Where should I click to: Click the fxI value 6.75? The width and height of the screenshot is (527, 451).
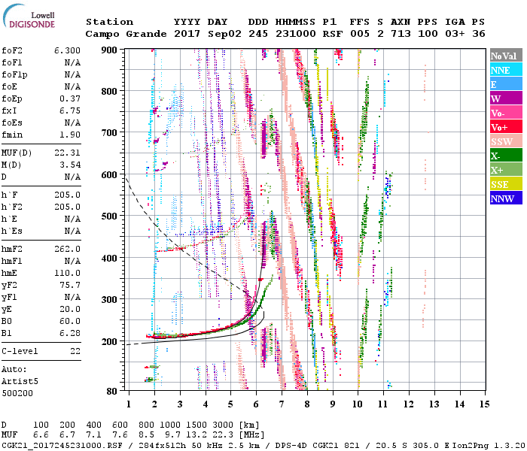point(70,110)
